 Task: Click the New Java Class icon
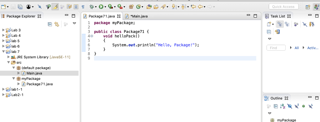pyautogui.click(x=138, y=7)
